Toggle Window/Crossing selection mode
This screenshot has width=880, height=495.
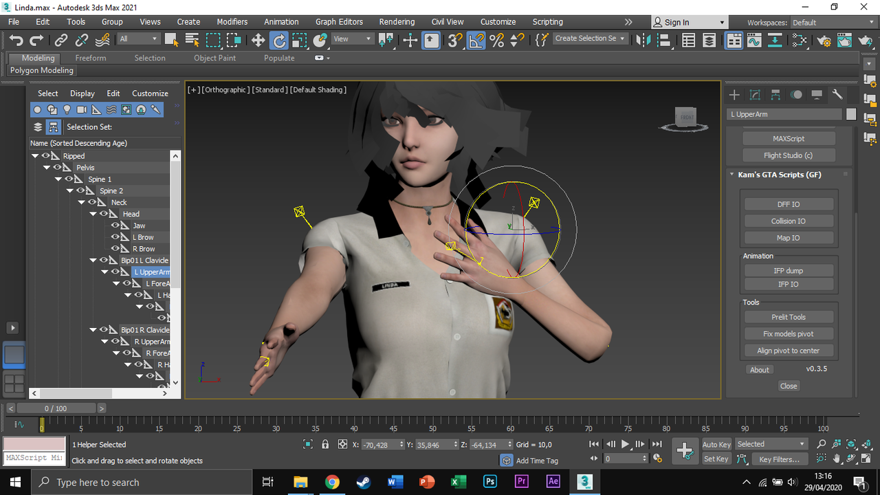[x=234, y=40]
